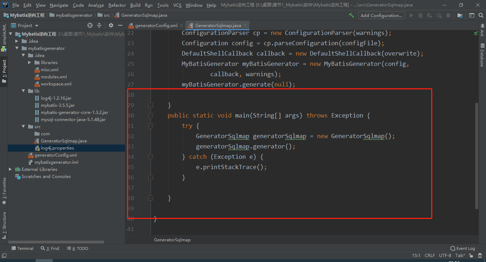Expand the top-level .idea folder
The width and height of the screenshot is (486, 262).
(x=17, y=41)
